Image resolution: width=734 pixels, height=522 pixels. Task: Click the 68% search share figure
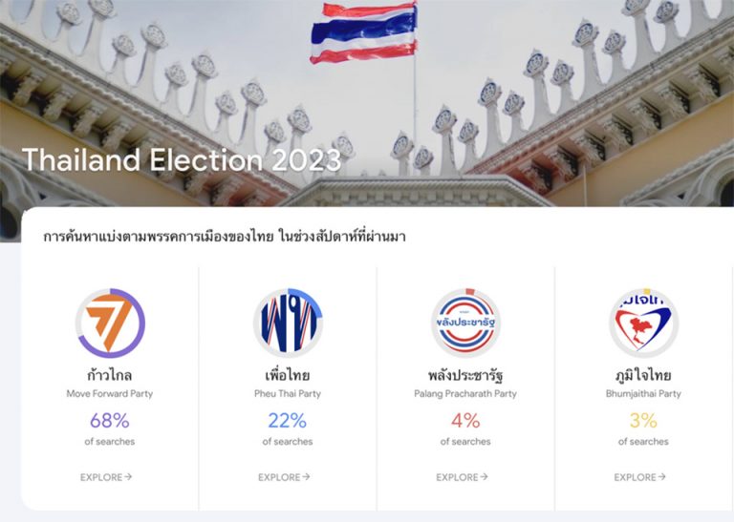pos(110,420)
